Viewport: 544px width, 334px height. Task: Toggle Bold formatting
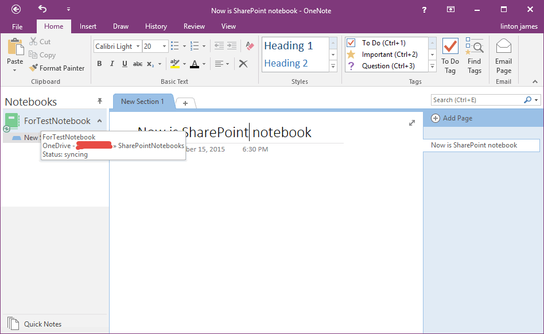[x=100, y=64]
